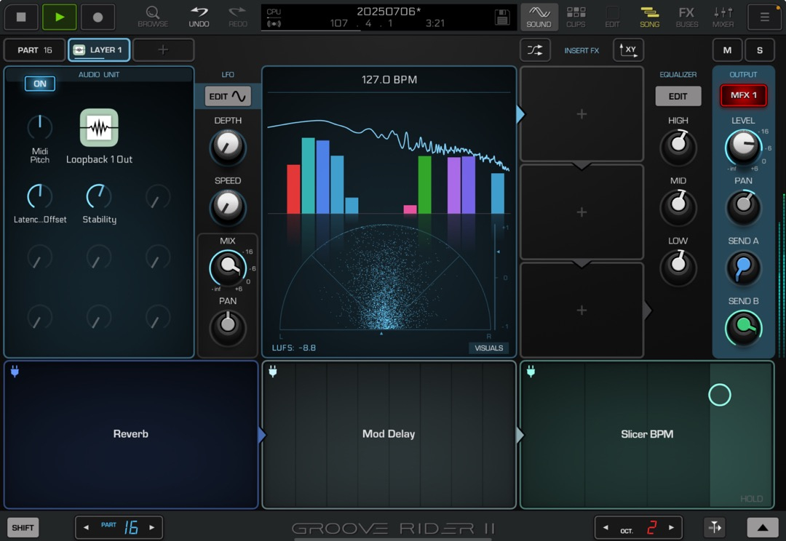Click the insert FX routing shuffle icon

pyautogui.click(x=535, y=50)
